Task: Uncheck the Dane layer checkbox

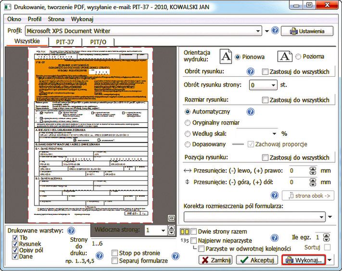Action: tap(15, 257)
